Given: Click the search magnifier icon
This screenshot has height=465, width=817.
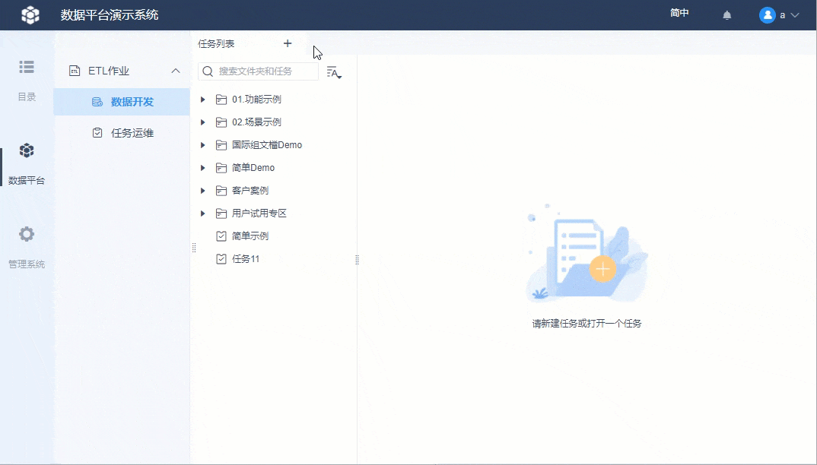Looking at the screenshot, I should click(208, 71).
